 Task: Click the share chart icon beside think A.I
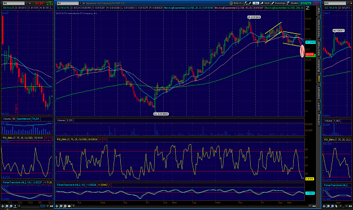(246, 3)
